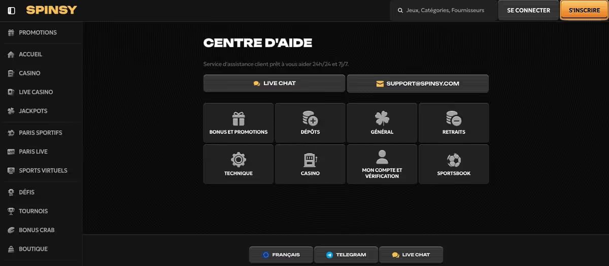Click the search magnifier icon

pos(400,10)
